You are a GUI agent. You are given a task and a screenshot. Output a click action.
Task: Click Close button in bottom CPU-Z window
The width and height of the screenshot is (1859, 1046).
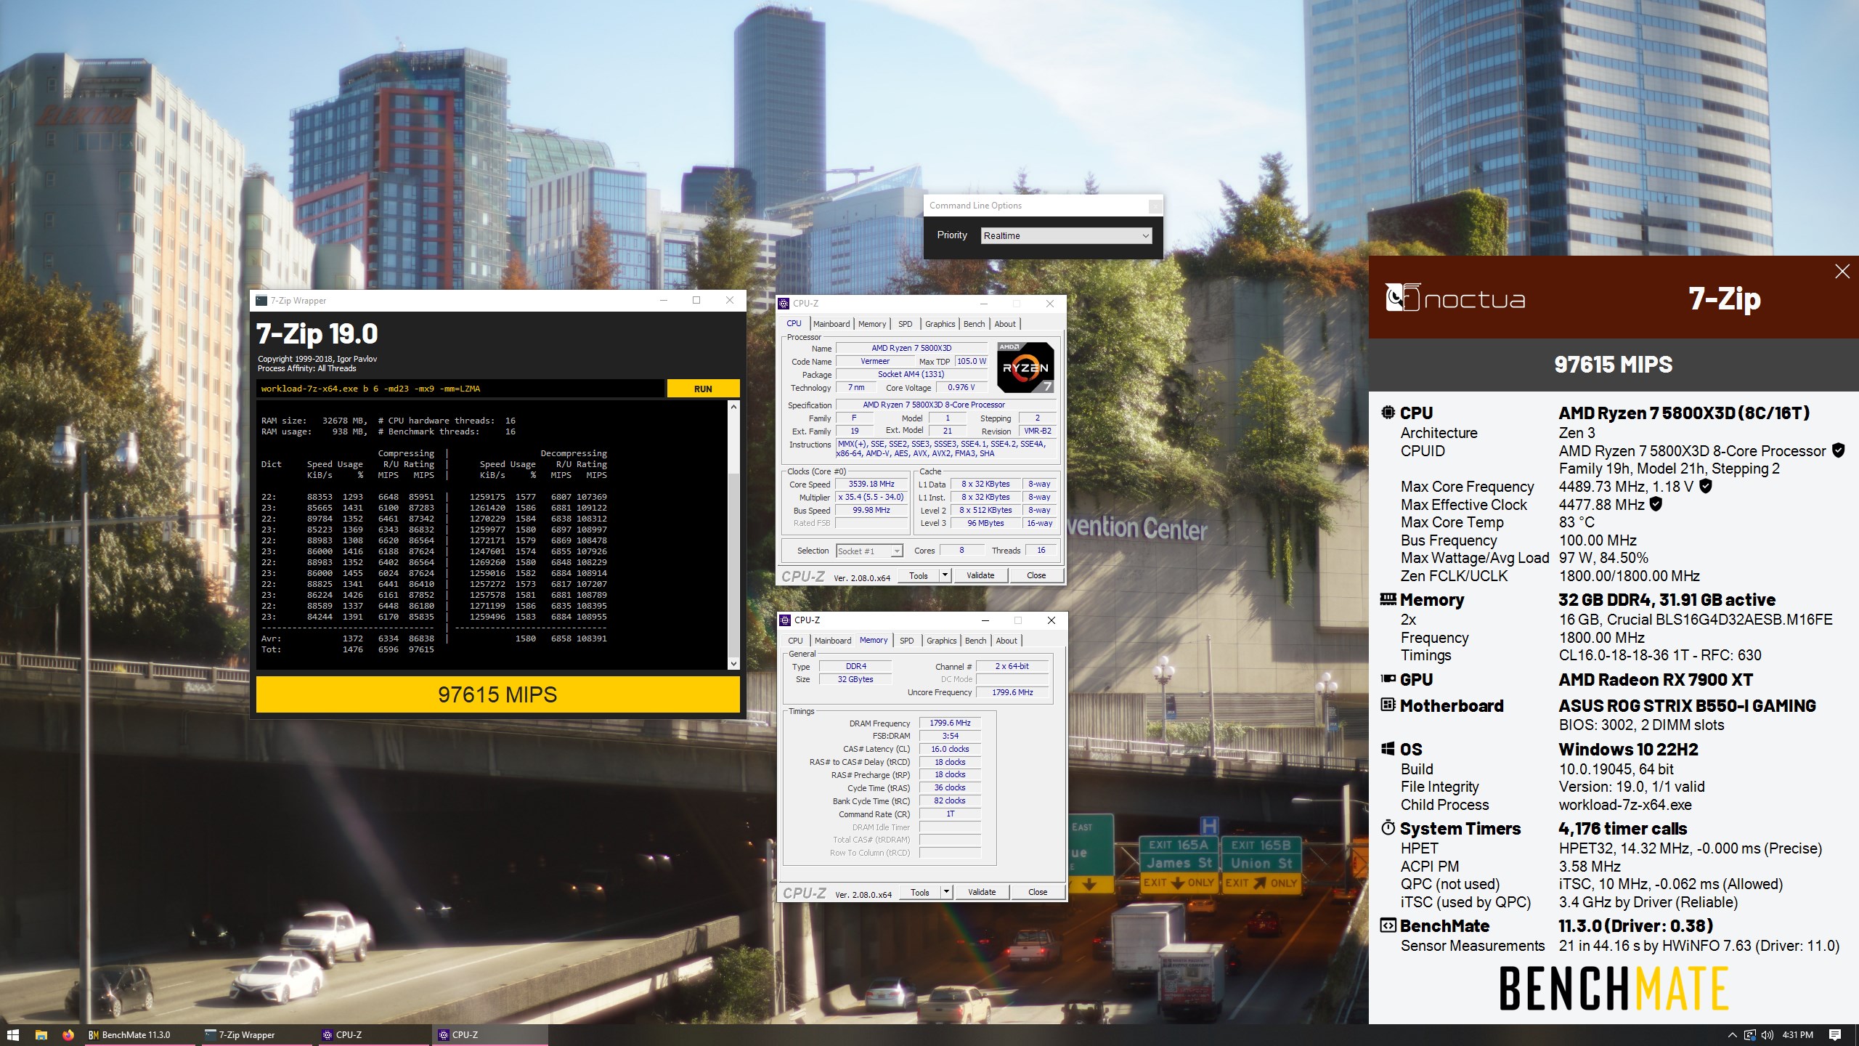click(1038, 892)
